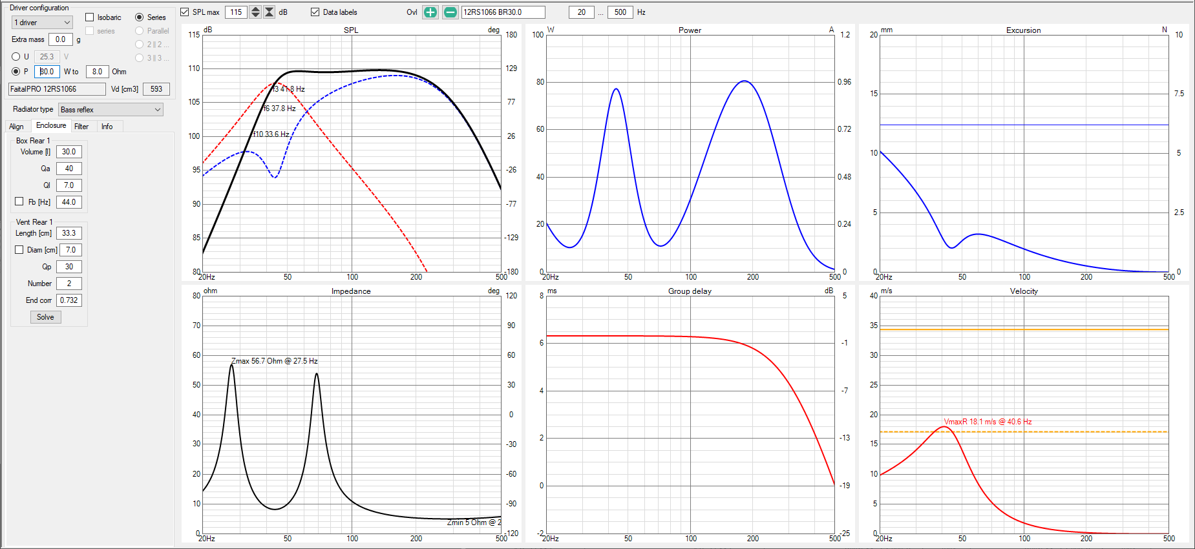Image resolution: width=1195 pixels, height=549 pixels.
Task: Click the lower frequency limit field 20
Action: click(x=582, y=12)
